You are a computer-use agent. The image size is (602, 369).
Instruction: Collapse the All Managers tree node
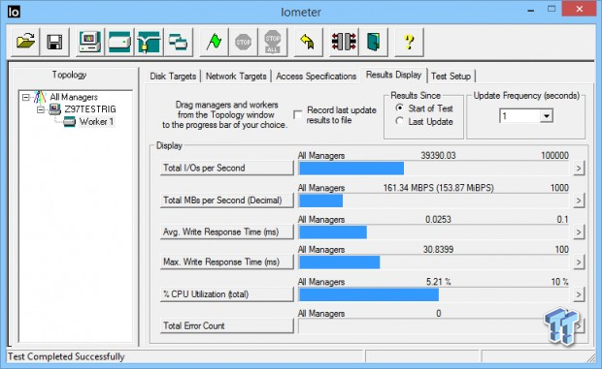click(25, 97)
